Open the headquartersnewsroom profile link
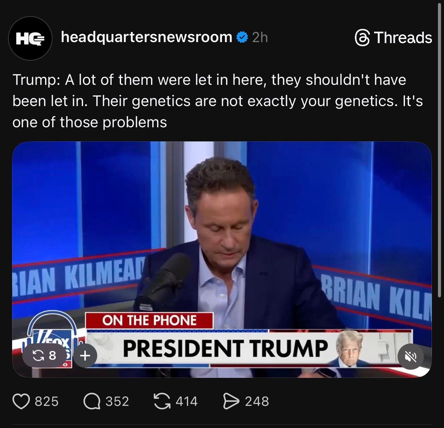Image resolution: width=444 pixels, height=428 pixels. point(146,37)
